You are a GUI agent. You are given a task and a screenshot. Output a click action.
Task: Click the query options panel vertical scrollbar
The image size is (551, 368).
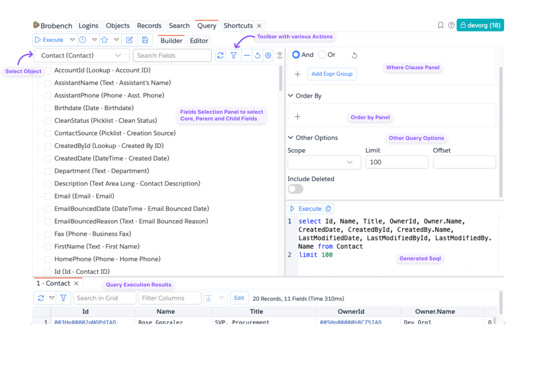click(501, 132)
